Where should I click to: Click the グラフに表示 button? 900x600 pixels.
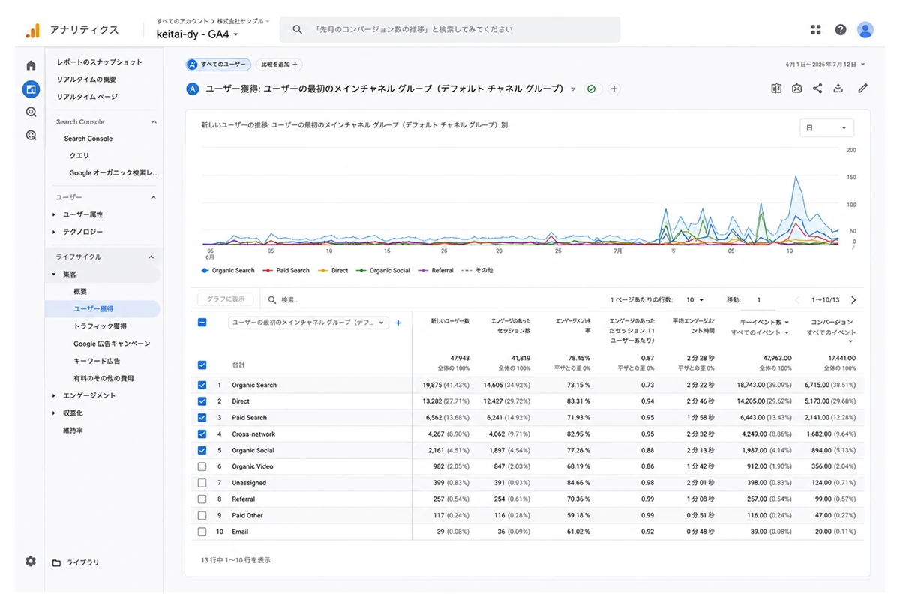(226, 299)
